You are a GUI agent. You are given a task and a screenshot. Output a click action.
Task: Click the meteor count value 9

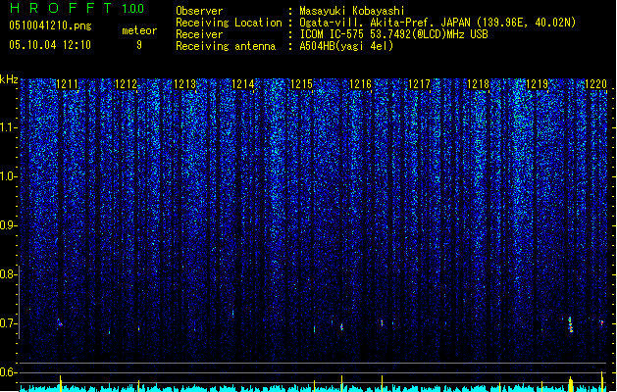point(139,45)
